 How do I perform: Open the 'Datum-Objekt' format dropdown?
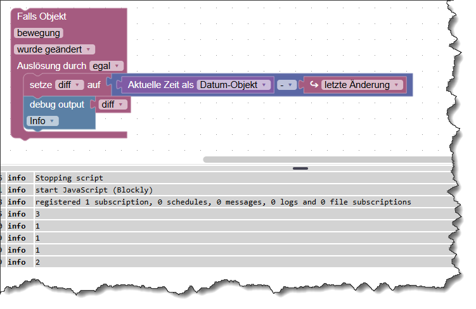point(233,85)
